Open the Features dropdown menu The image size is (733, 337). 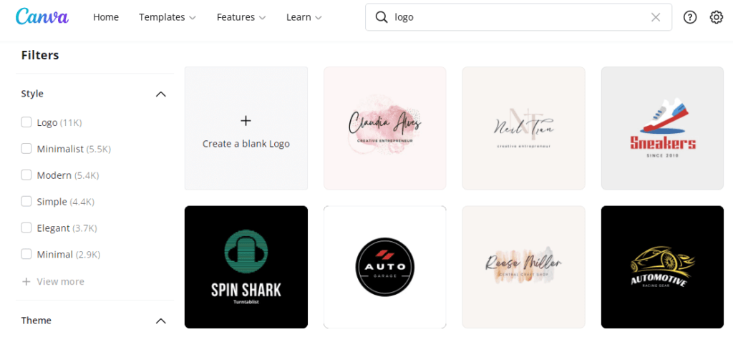241,17
